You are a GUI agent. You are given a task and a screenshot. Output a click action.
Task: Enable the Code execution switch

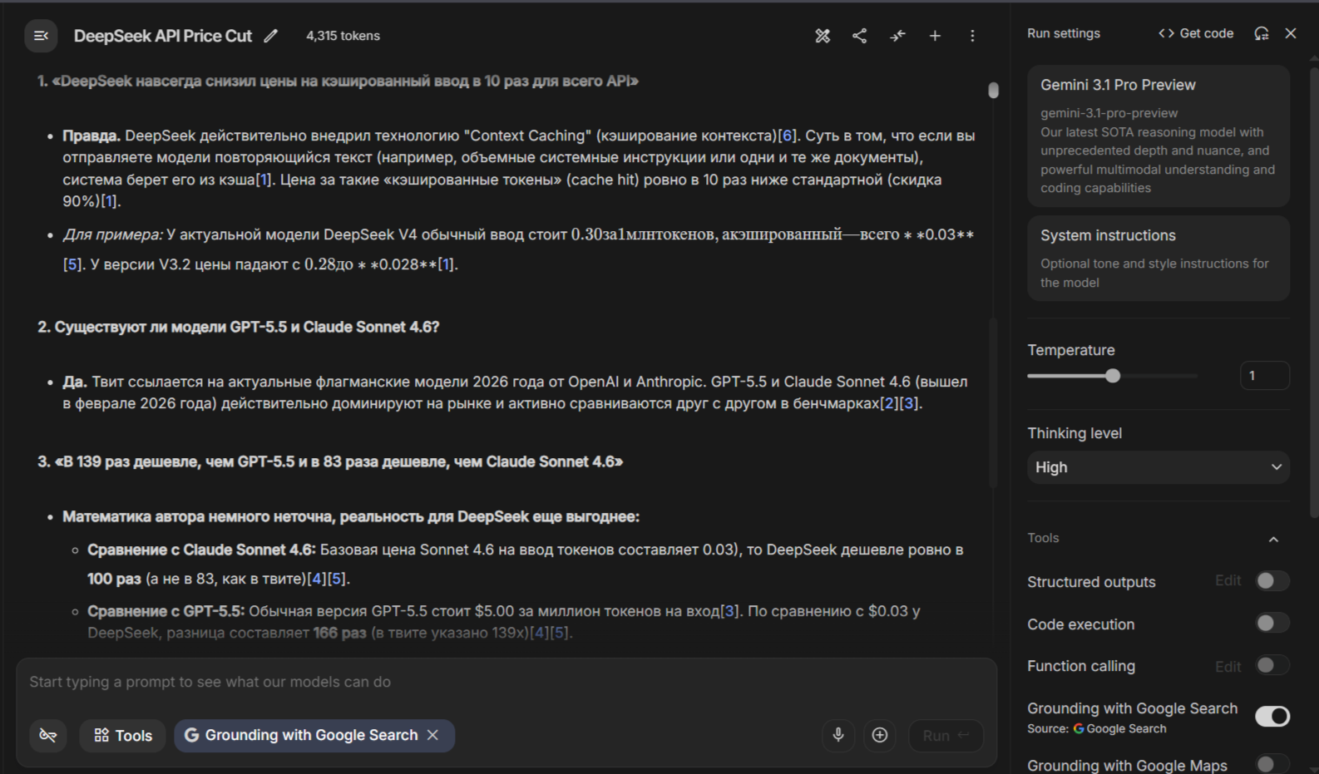click(x=1272, y=624)
